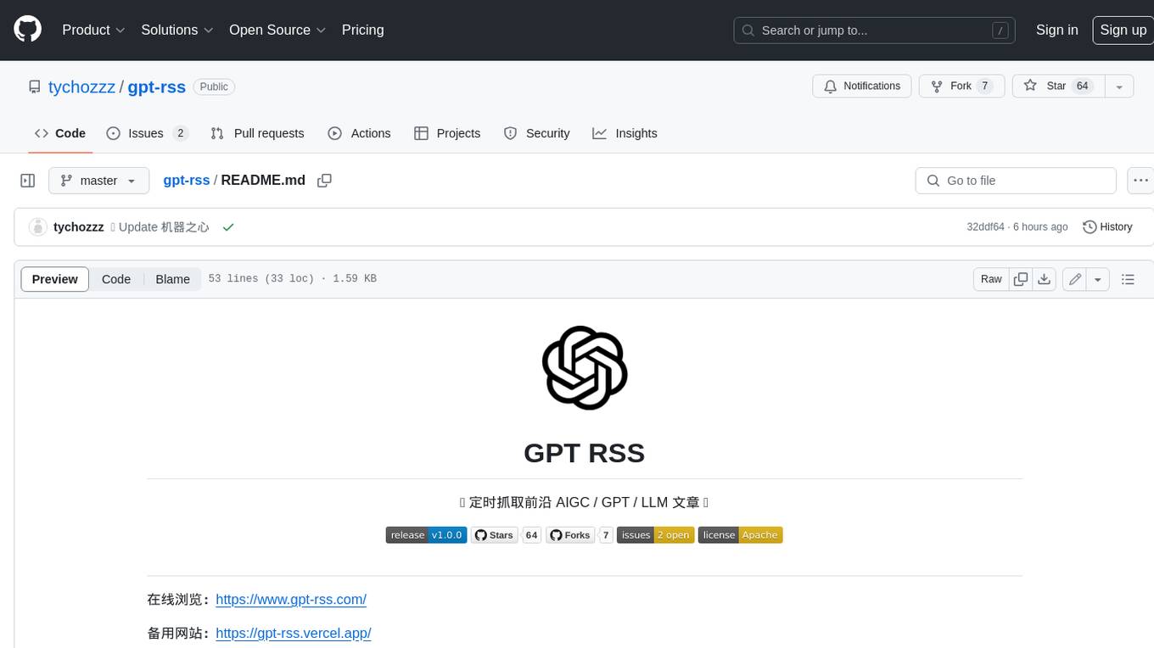Copy the README.md file path

pos(324,181)
